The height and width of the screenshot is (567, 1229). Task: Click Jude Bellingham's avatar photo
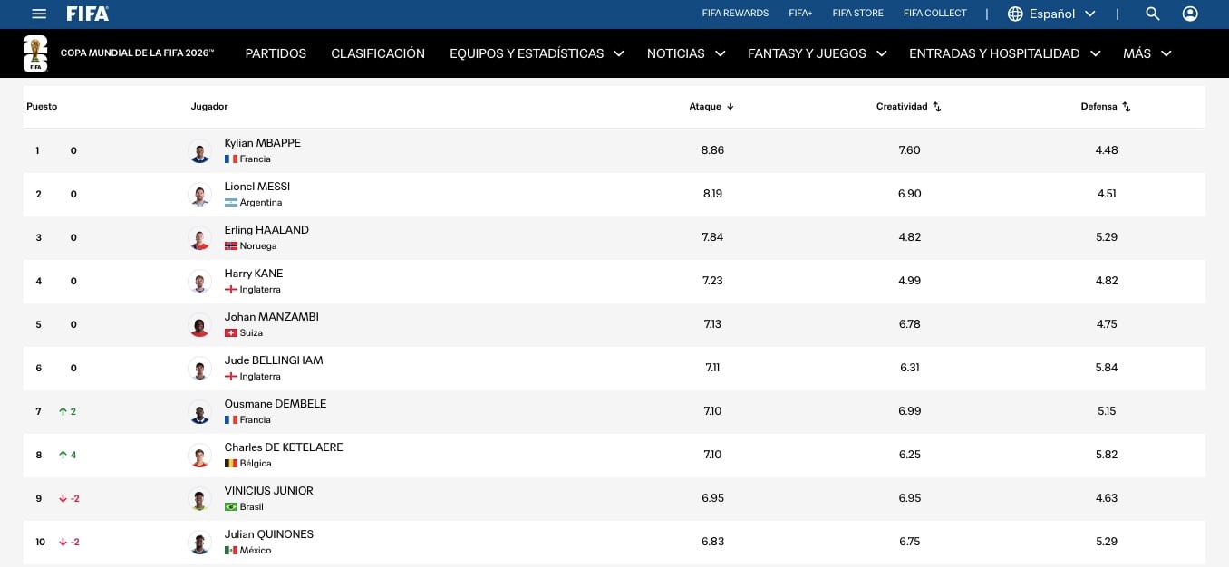point(200,369)
